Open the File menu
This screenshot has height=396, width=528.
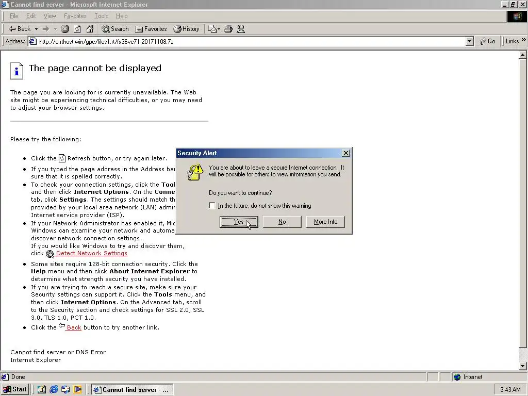pyautogui.click(x=14, y=16)
